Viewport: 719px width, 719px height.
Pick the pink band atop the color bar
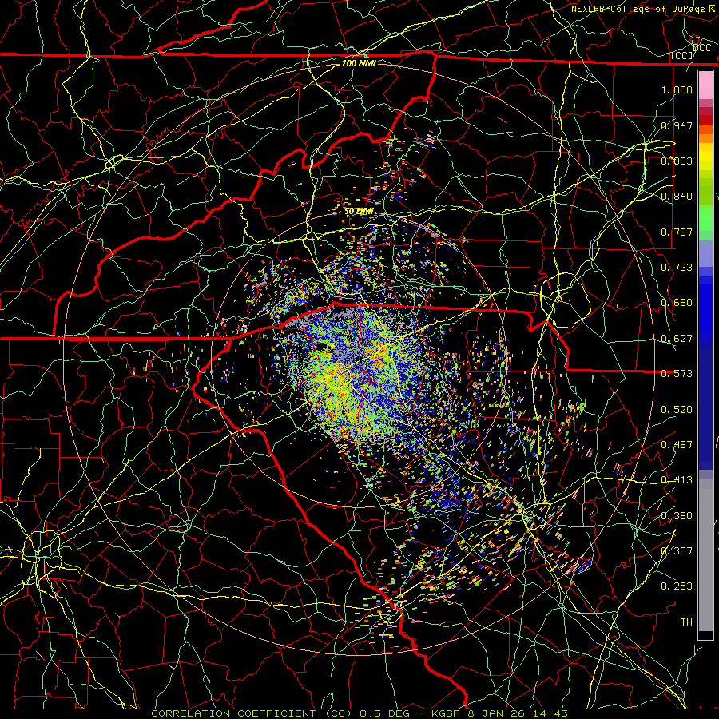pyautogui.click(x=705, y=85)
